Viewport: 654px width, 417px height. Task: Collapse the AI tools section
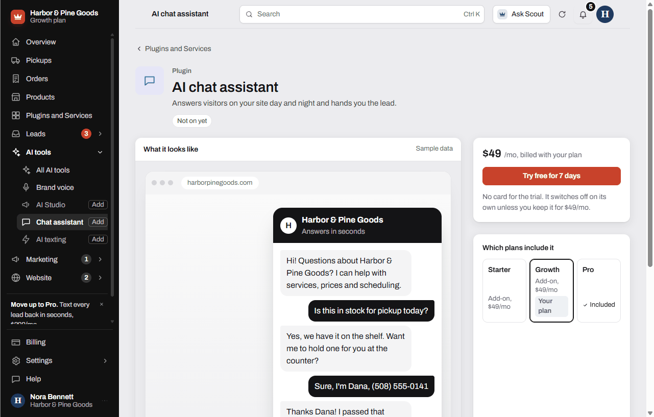click(100, 152)
